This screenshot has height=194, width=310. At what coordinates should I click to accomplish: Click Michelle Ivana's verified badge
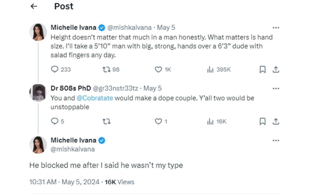click(x=102, y=27)
